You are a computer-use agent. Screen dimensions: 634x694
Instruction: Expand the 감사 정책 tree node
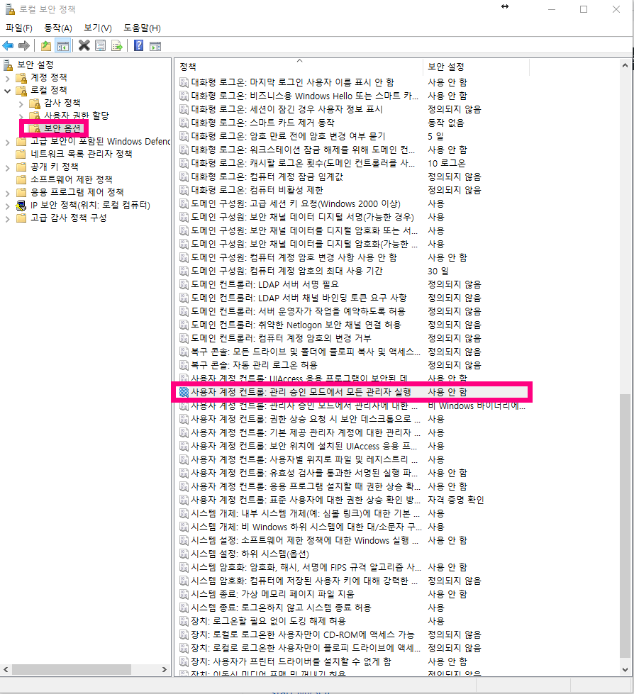tap(21, 104)
